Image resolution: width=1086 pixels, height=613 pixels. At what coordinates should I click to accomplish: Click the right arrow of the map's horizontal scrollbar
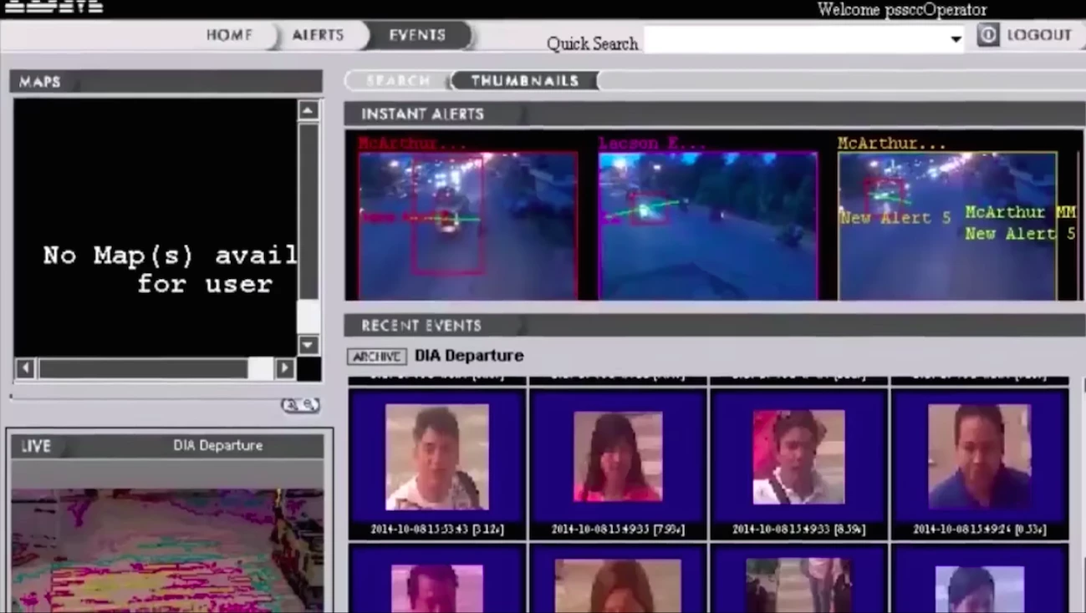285,368
